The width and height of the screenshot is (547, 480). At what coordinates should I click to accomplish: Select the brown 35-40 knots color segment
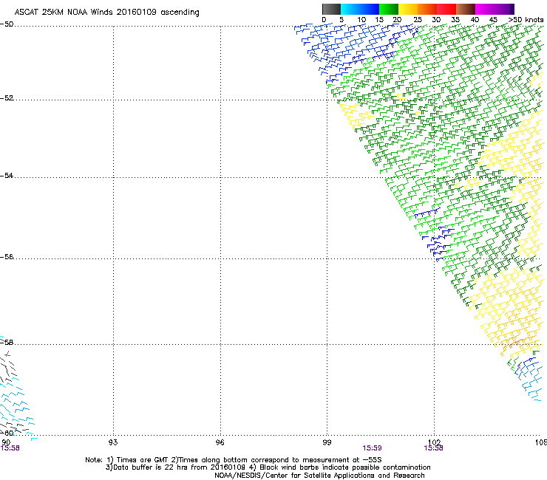[466, 9]
